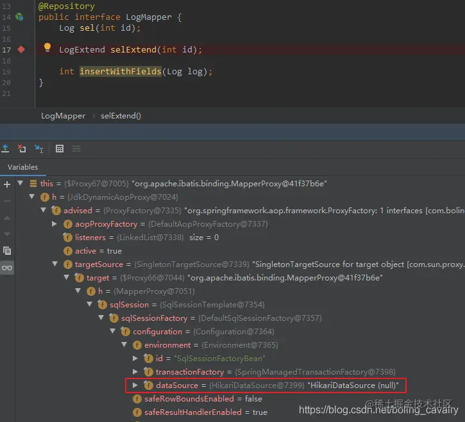
Task: Click the field icon beside 'active'
Action: 67,251
